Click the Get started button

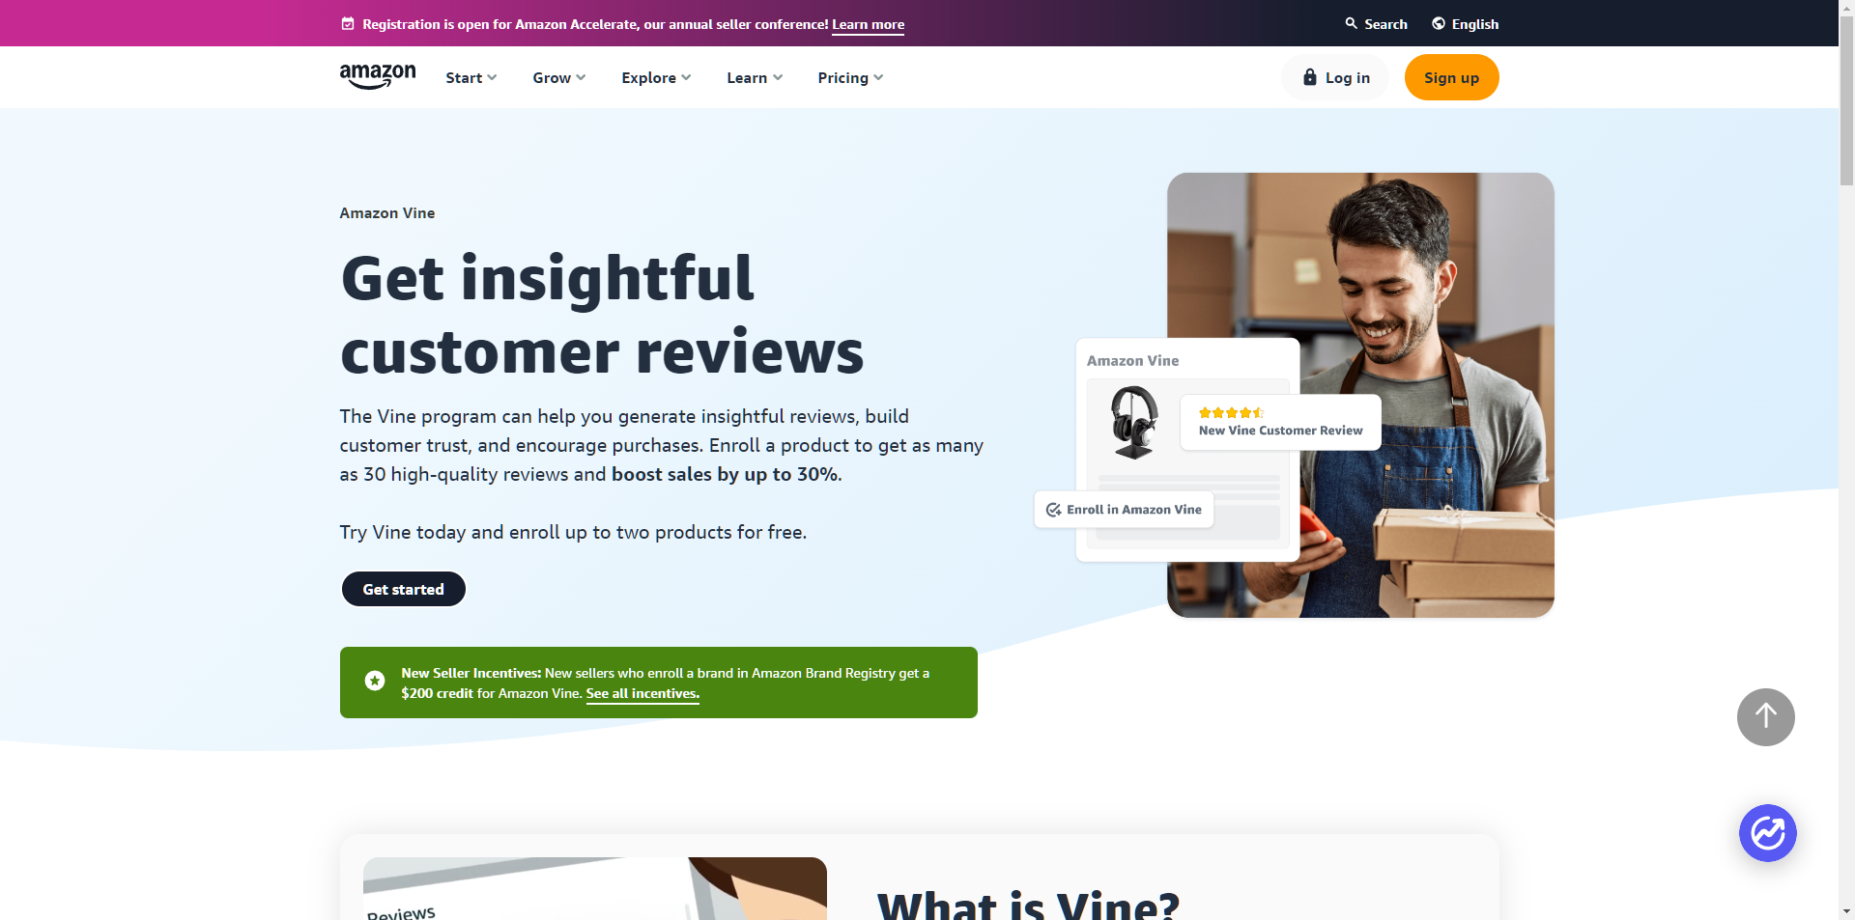[x=404, y=589]
